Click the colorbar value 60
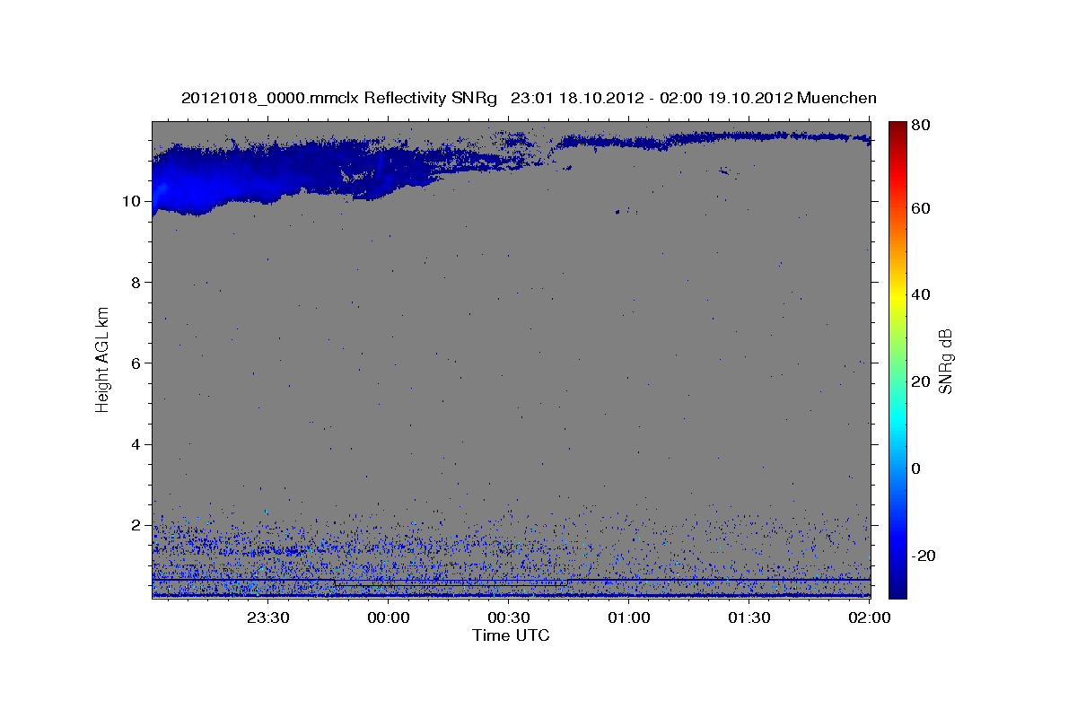Image resolution: width=1077 pixels, height=718 pixels. coord(923,208)
